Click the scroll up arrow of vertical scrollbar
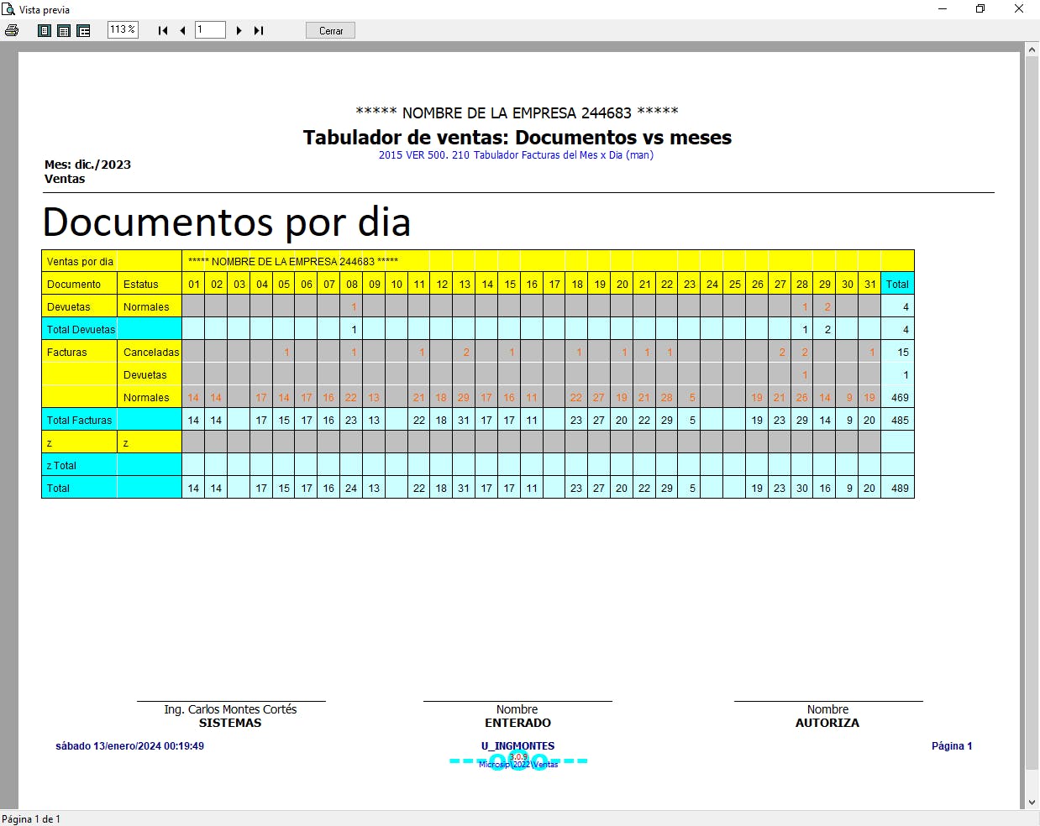This screenshot has height=826, width=1040. tap(1032, 50)
